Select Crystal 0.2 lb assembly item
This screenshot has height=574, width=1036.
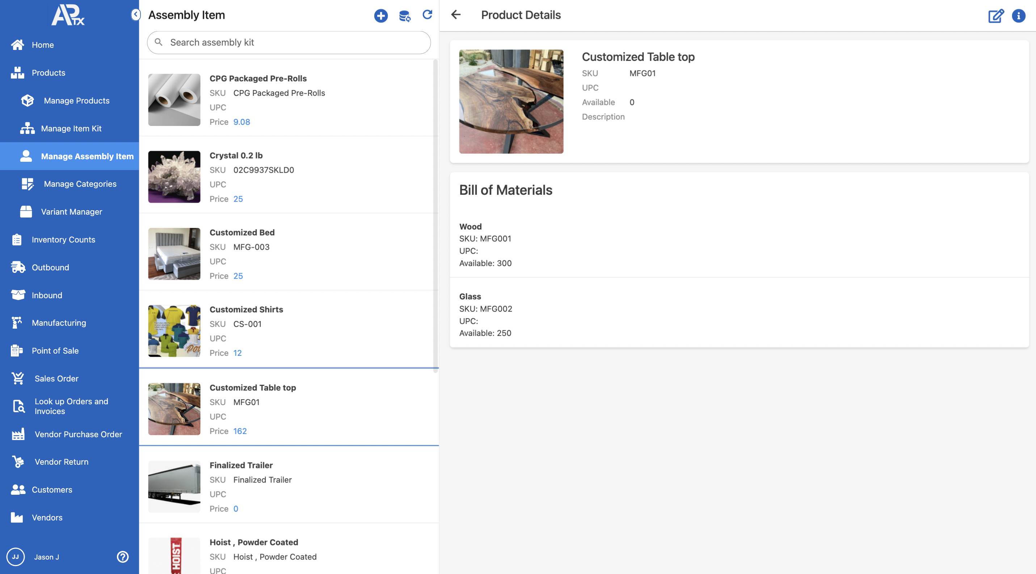coord(236,156)
